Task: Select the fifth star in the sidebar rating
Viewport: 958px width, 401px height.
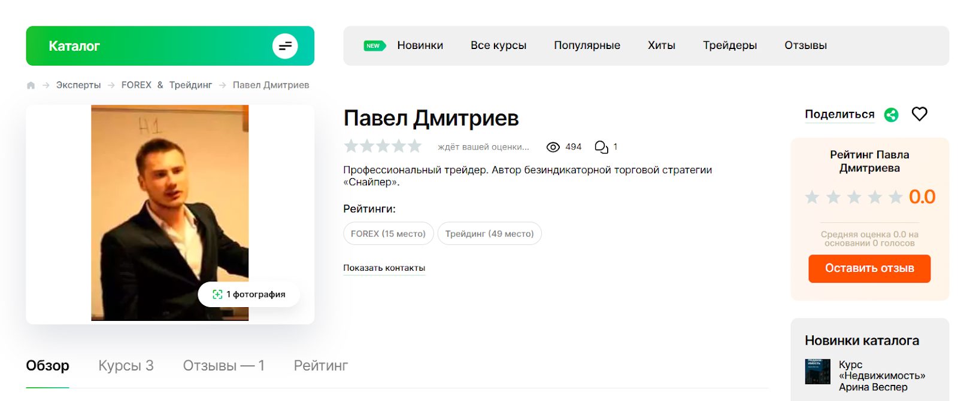Action: point(896,197)
